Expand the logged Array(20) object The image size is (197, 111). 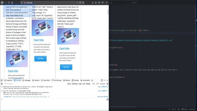click(x=4, y=97)
